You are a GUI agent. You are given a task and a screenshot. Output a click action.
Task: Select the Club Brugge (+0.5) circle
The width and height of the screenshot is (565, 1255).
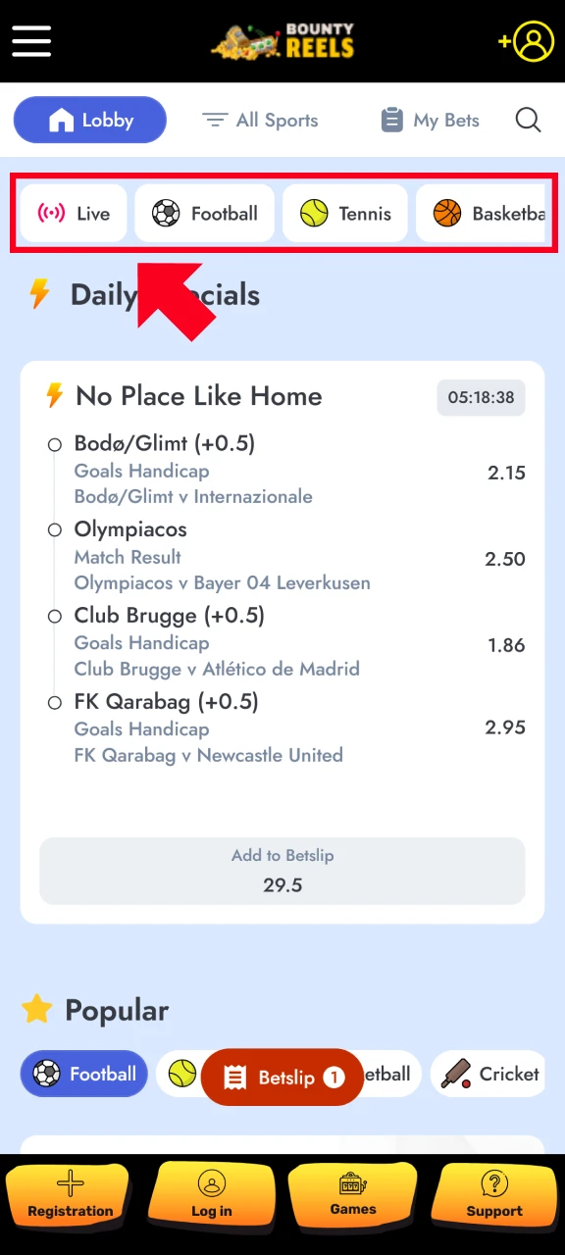point(55,616)
